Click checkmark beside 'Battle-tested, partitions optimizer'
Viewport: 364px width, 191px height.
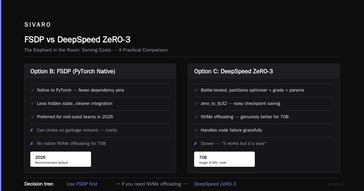pyautogui.click(x=196, y=90)
